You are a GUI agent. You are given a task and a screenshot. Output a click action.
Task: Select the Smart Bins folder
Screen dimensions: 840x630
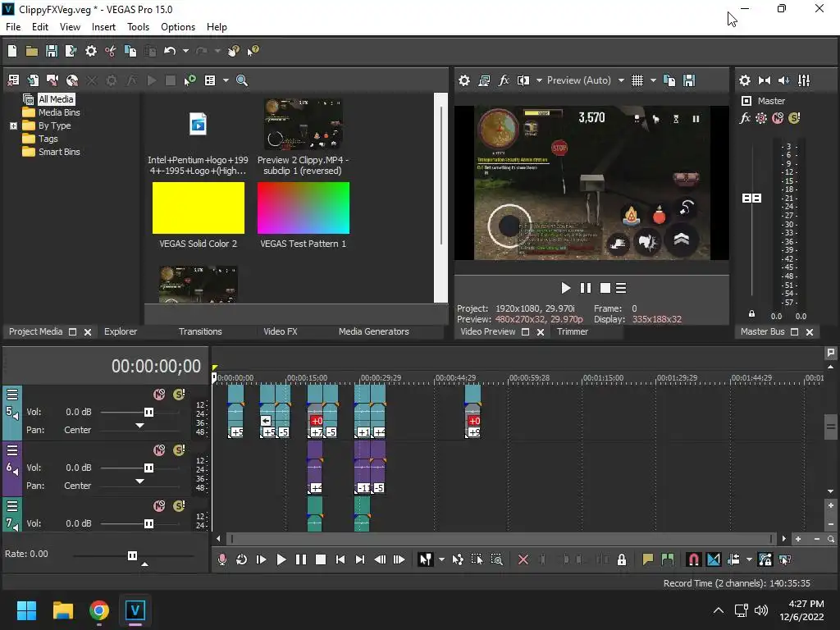tap(59, 152)
